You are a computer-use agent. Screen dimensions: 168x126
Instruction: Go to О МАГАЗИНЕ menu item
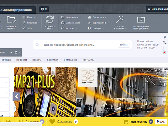point(71,60)
